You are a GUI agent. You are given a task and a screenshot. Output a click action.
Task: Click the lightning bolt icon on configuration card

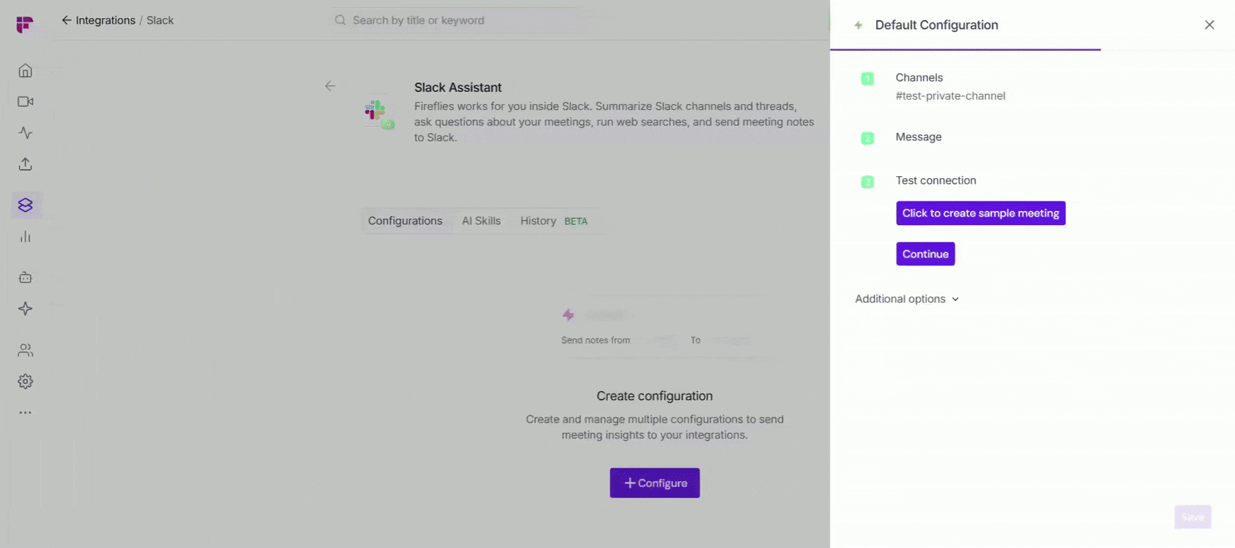point(568,315)
